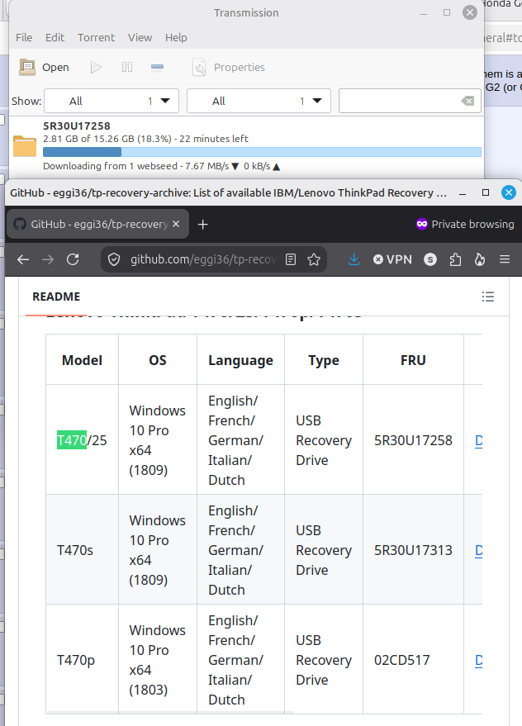Click the Windows 10 Pro x64 (1803) cell
522x726 pixels.
(x=158, y=659)
